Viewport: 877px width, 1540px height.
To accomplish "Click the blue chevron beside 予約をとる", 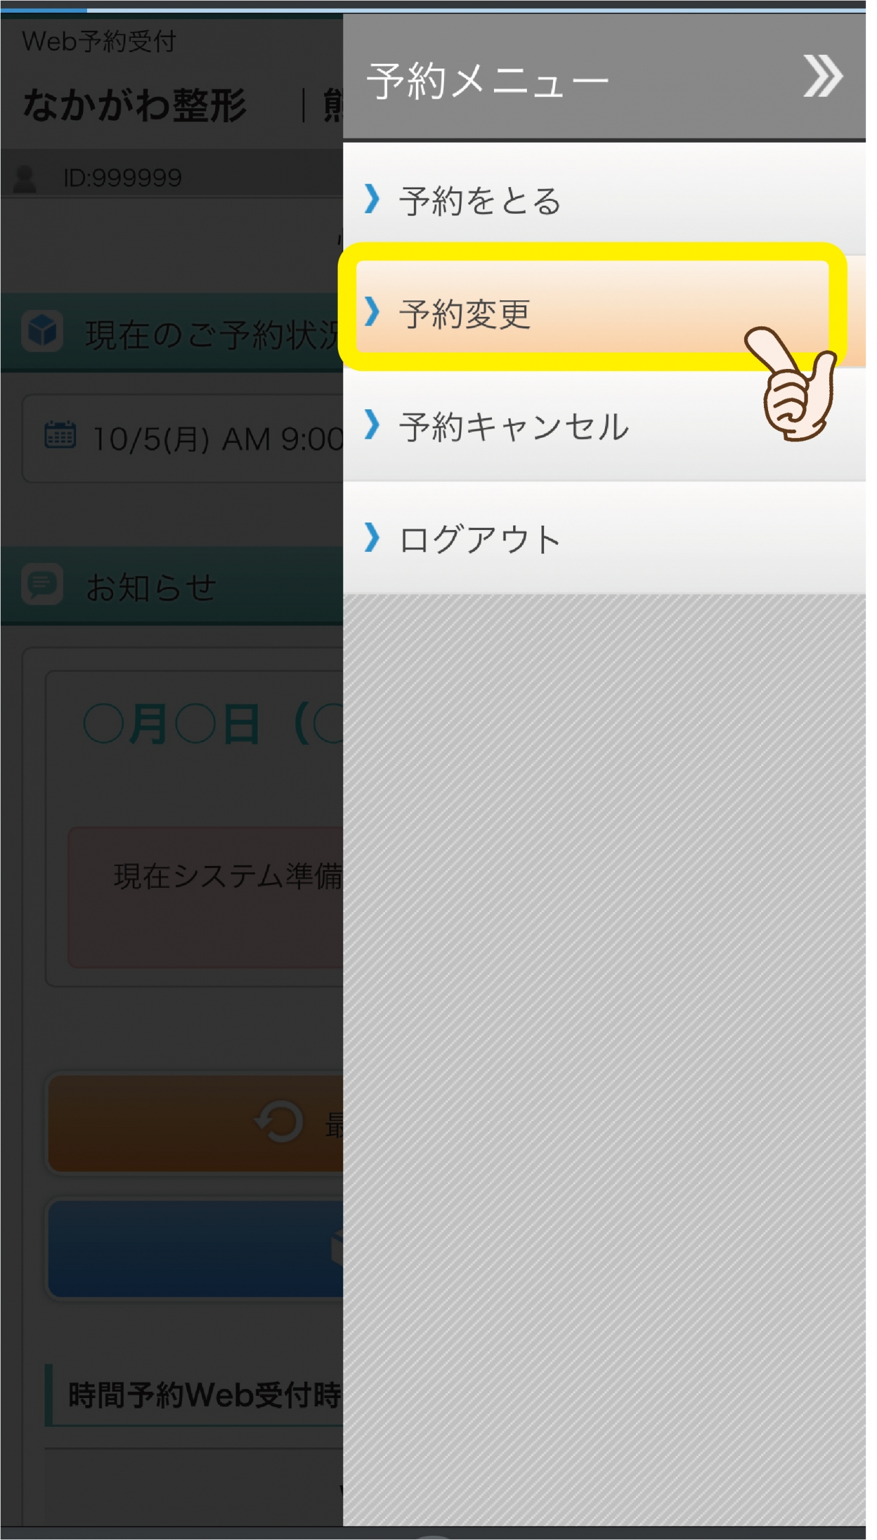I will click(372, 199).
